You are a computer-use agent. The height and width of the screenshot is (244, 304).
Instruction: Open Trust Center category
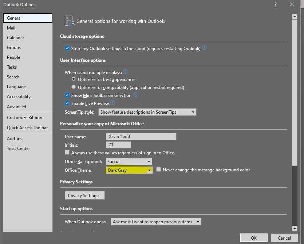[28, 149]
